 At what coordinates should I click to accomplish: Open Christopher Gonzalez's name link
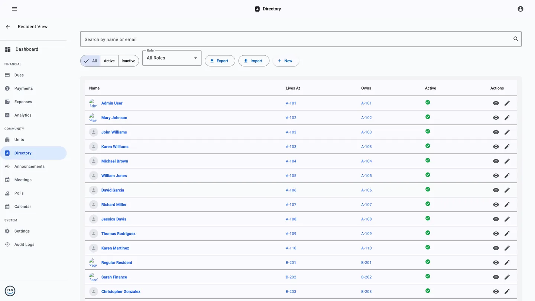121,292
